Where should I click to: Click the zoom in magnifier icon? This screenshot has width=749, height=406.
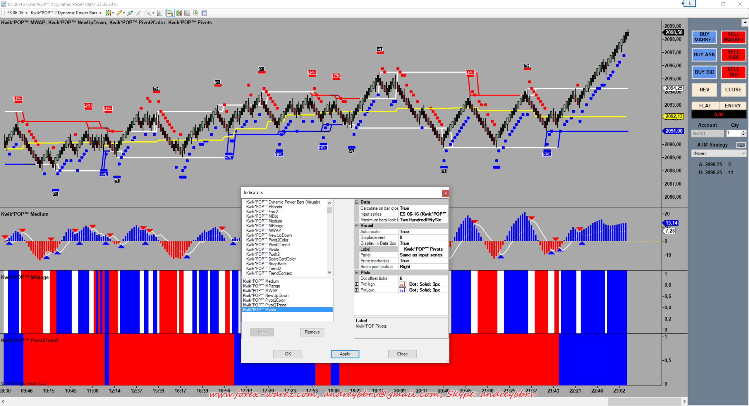(130, 13)
